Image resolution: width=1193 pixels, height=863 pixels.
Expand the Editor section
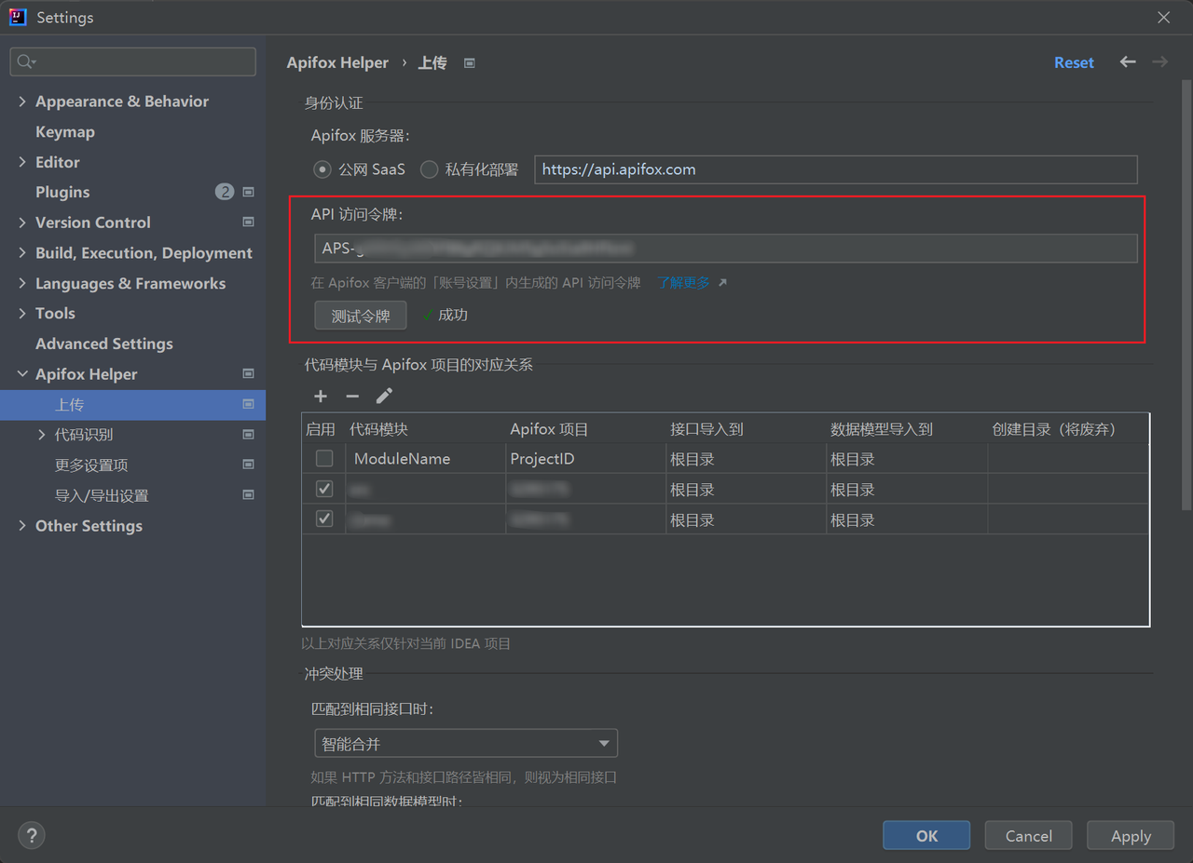click(x=22, y=161)
